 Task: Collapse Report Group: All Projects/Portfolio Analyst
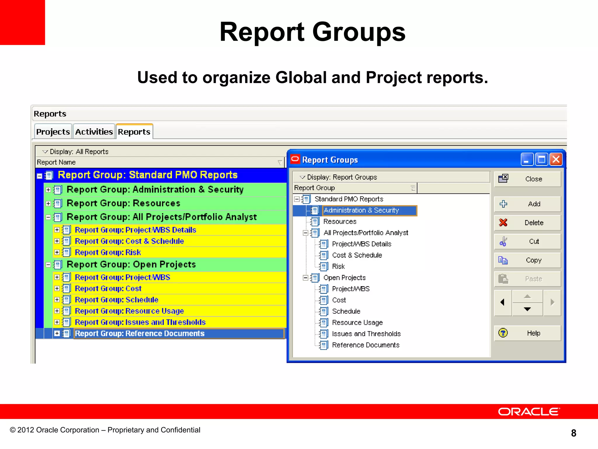[48, 217]
